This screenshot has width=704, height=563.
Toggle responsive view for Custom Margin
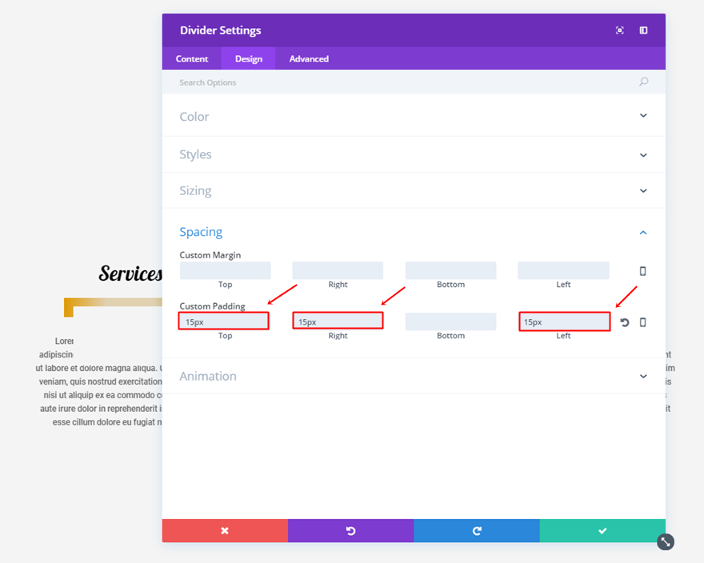[x=642, y=271]
